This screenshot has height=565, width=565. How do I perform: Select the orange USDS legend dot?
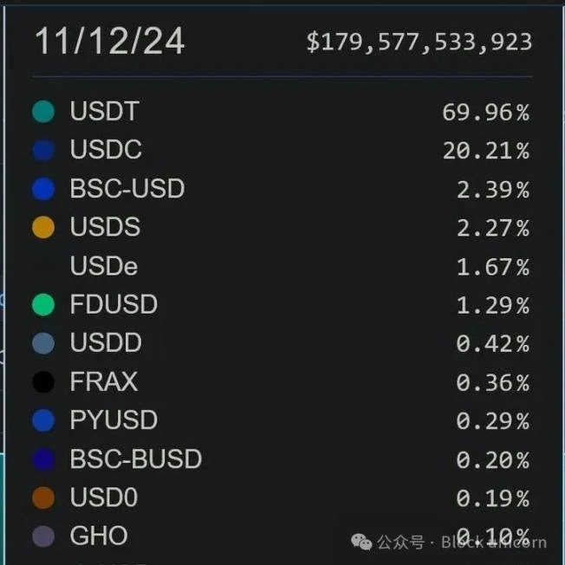(42, 227)
